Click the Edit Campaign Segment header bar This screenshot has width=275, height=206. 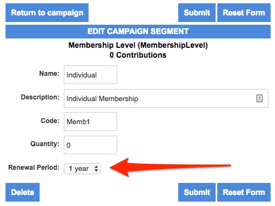[x=138, y=31]
